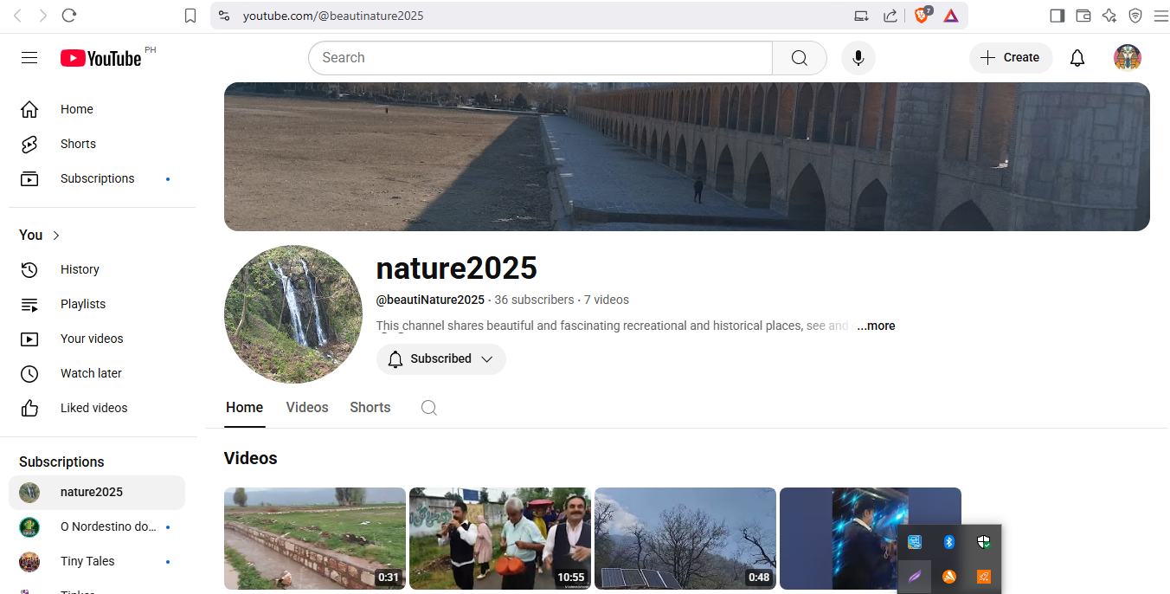Open the YouTube hamburger guide menu
Image resolution: width=1170 pixels, height=594 pixels.
click(x=29, y=58)
